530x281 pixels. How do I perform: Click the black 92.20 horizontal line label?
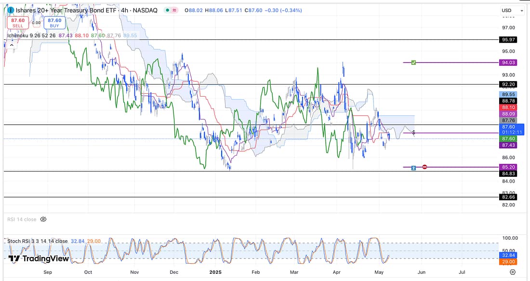[509, 84]
